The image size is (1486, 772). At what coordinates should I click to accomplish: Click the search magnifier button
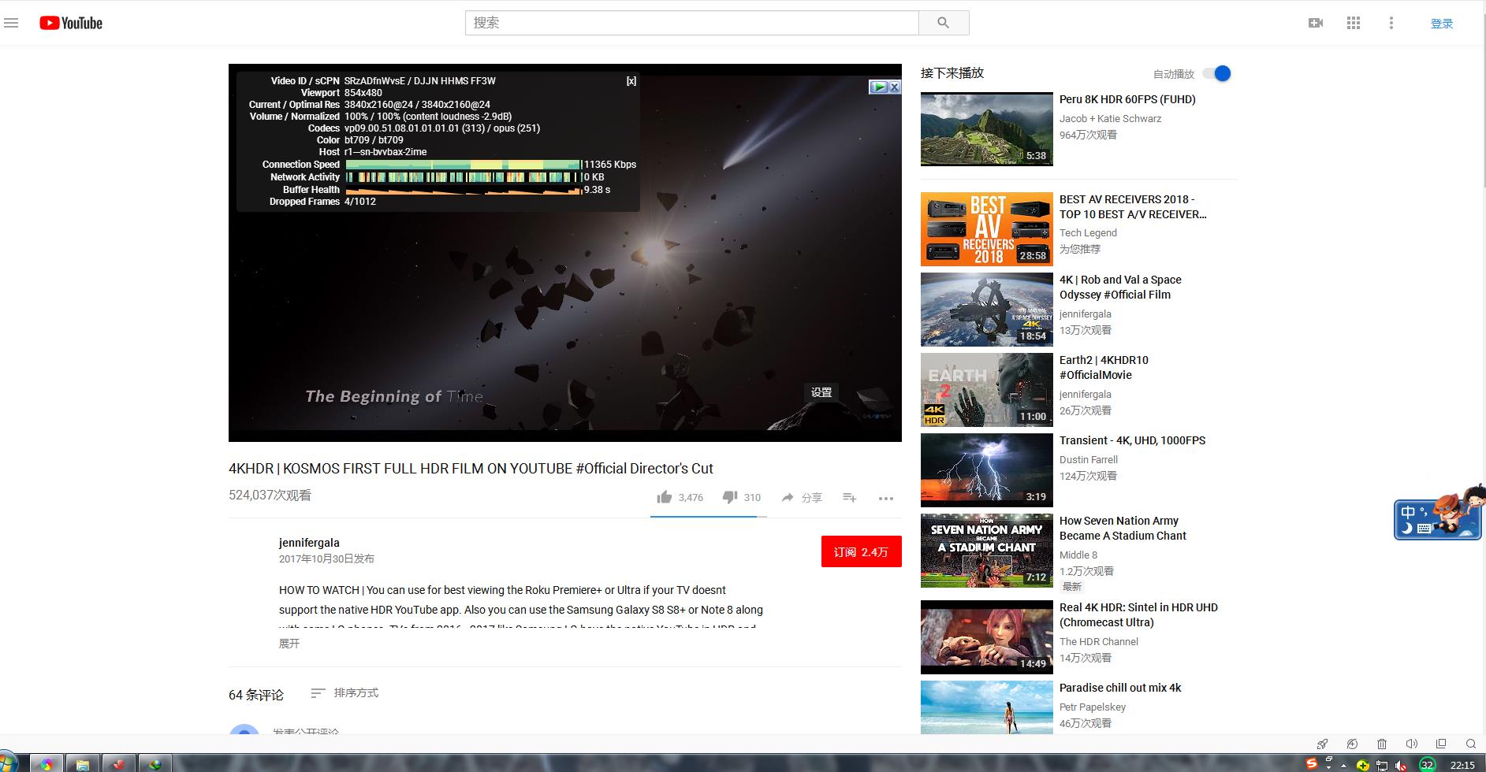coord(944,23)
